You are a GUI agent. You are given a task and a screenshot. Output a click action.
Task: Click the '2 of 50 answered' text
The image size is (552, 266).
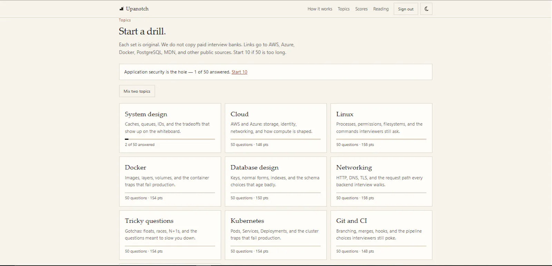click(x=140, y=145)
